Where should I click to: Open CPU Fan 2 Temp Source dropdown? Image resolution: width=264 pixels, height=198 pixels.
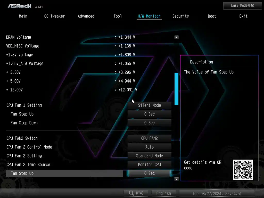point(149,165)
